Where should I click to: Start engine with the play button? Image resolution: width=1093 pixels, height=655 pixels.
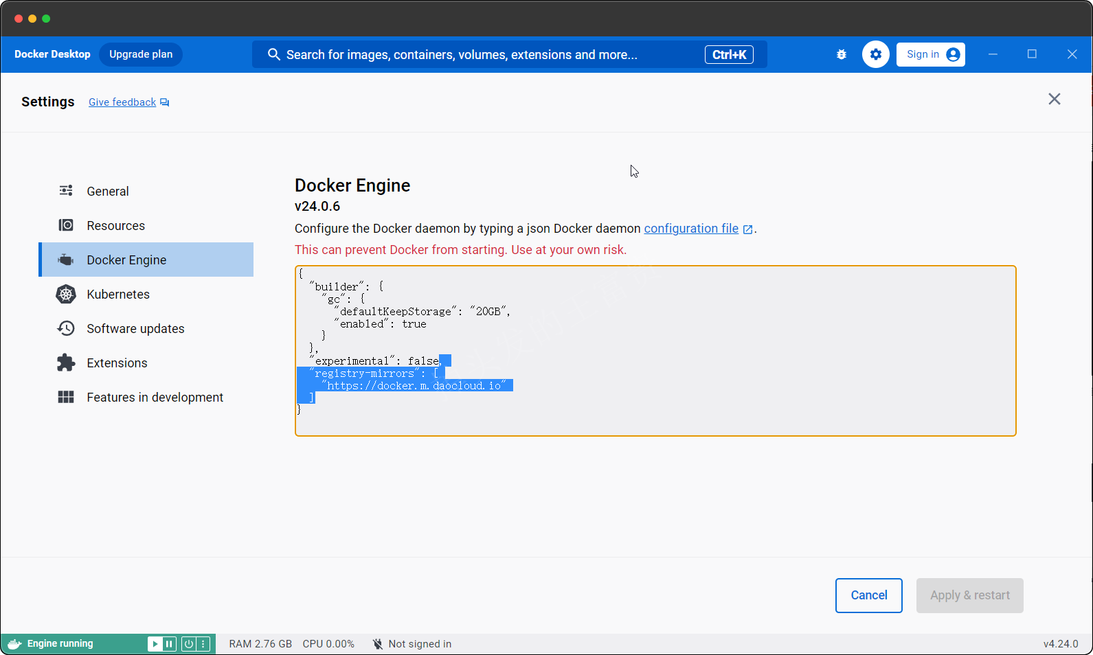pyautogui.click(x=155, y=644)
